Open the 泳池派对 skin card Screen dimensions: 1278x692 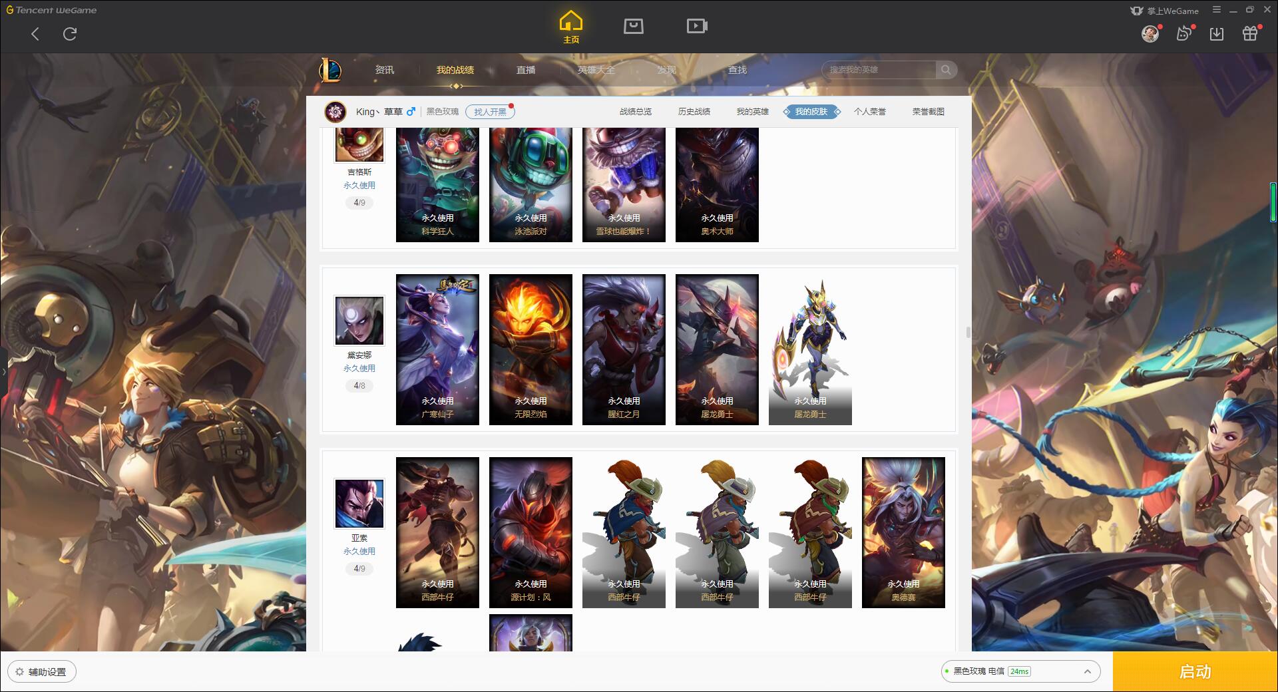pos(531,185)
